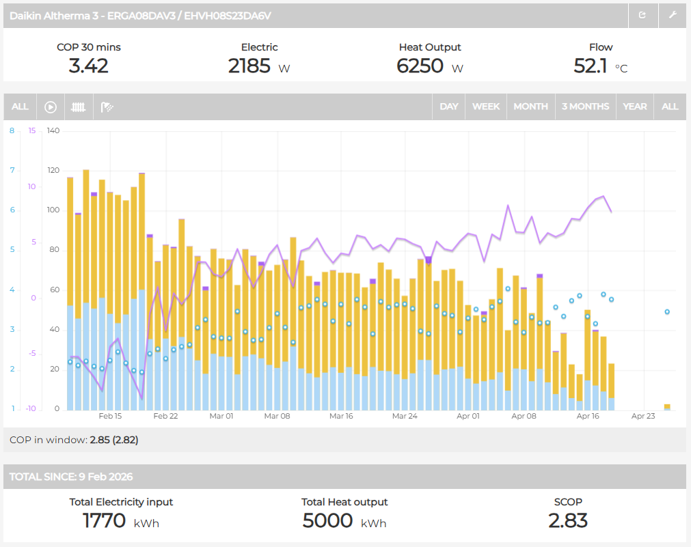Click the share/export icon in header
Screen dimensions: 691x547
pos(642,15)
